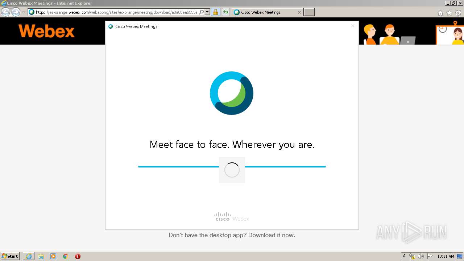
Task: Click the Cisco Webex footer logo
Action: tap(232, 217)
